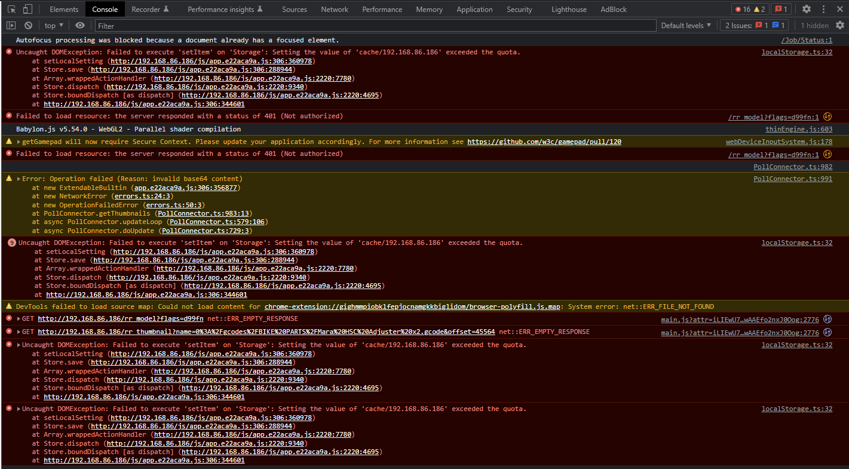Open the AdBlock tab

tap(614, 9)
